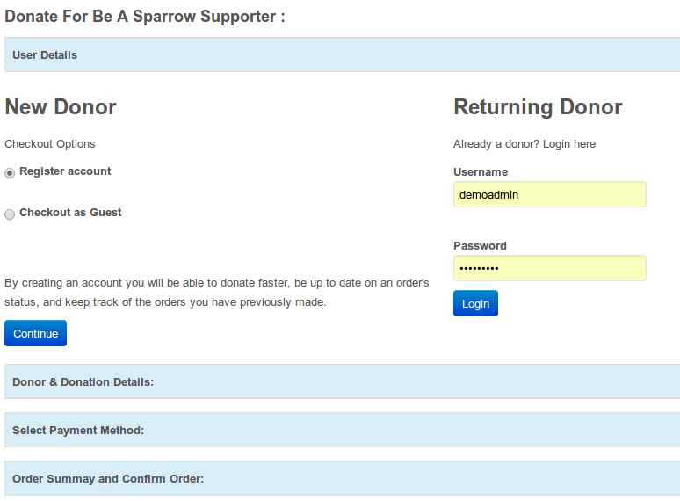Screen dimensions: 680x501
Task: Click the Username field label
Action: (481, 172)
